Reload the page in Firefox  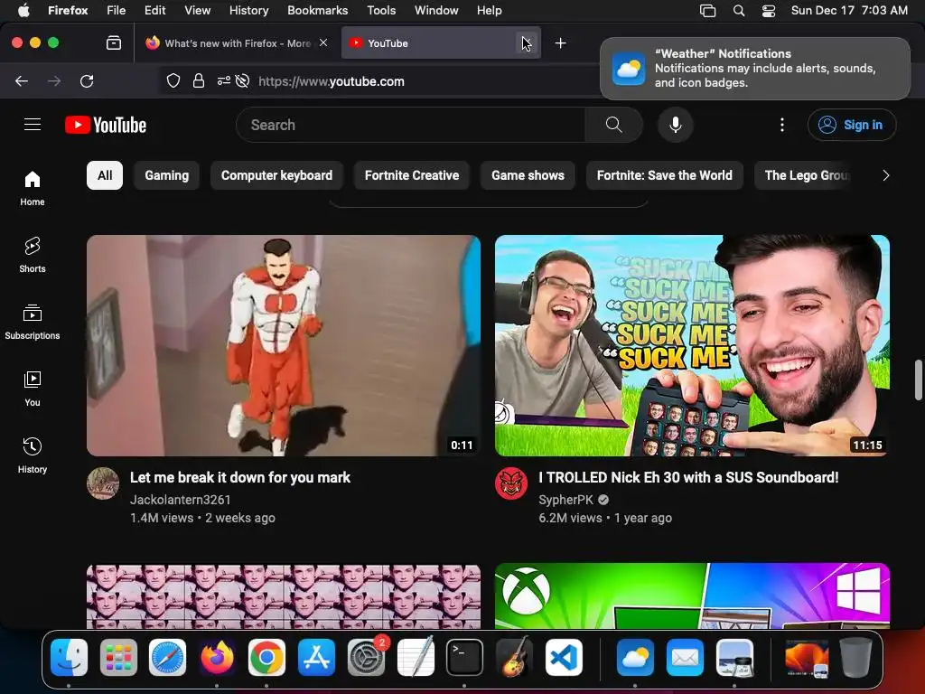87,80
